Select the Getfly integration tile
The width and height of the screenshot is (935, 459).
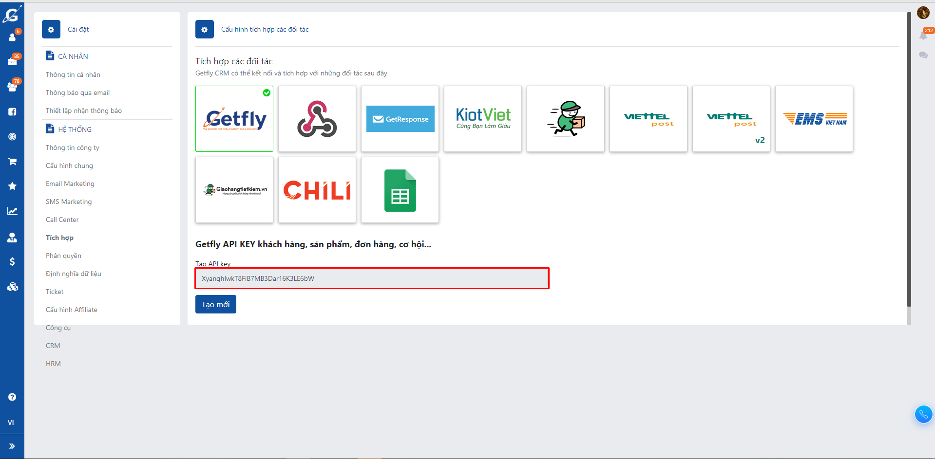(234, 119)
